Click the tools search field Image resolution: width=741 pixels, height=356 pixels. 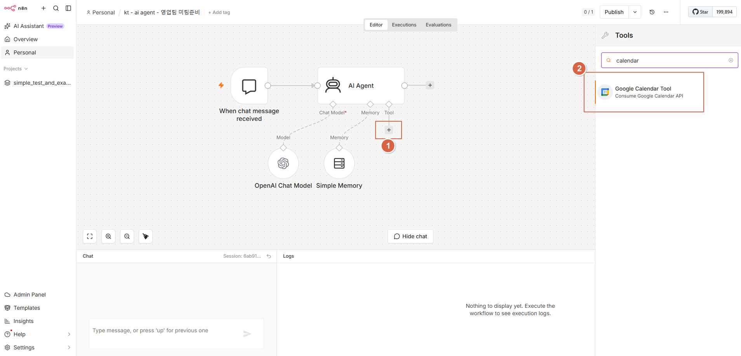pyautogui.click(x=670, y=60)
